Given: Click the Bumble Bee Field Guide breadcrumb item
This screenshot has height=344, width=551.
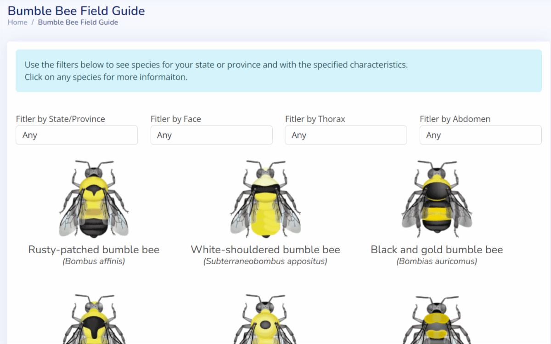Looking at the screenshot, I should pyautogui.click(x=78, y=22).
